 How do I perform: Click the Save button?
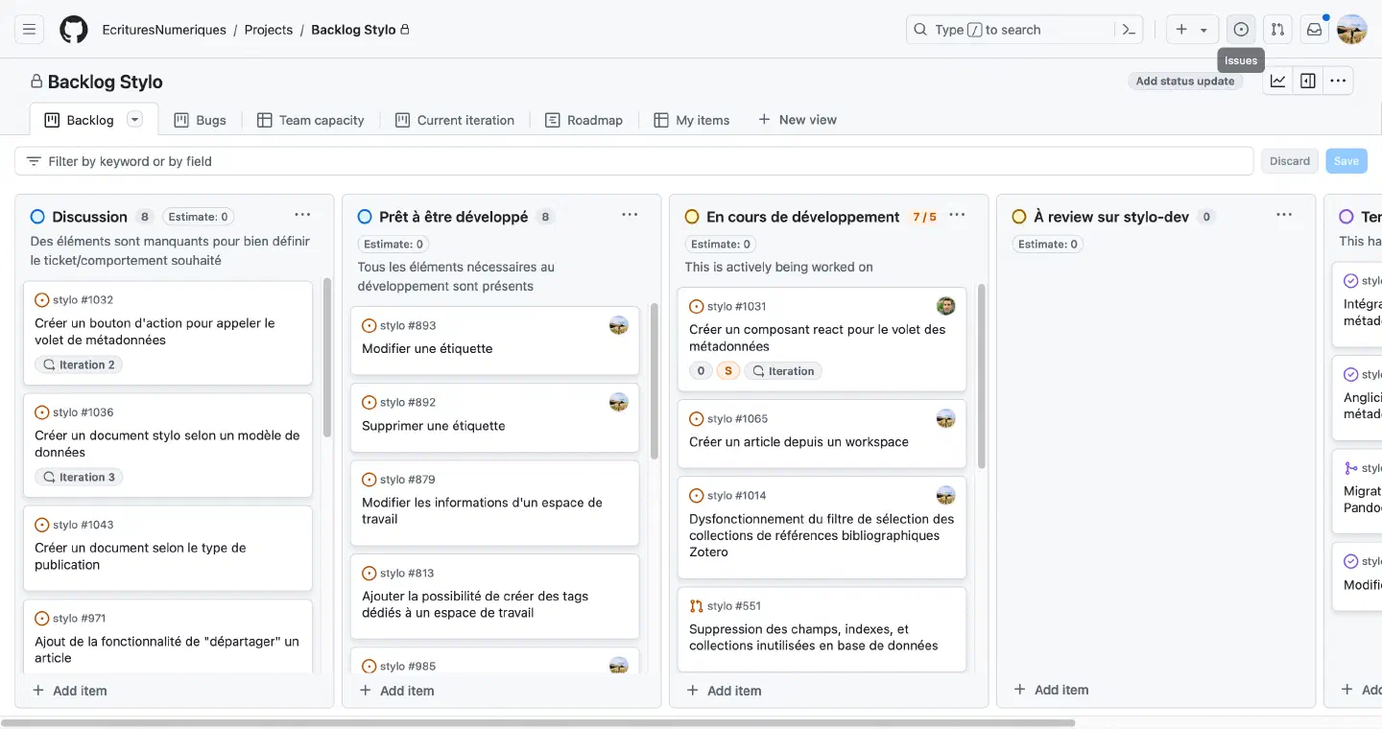click(x=1346, y=161)
